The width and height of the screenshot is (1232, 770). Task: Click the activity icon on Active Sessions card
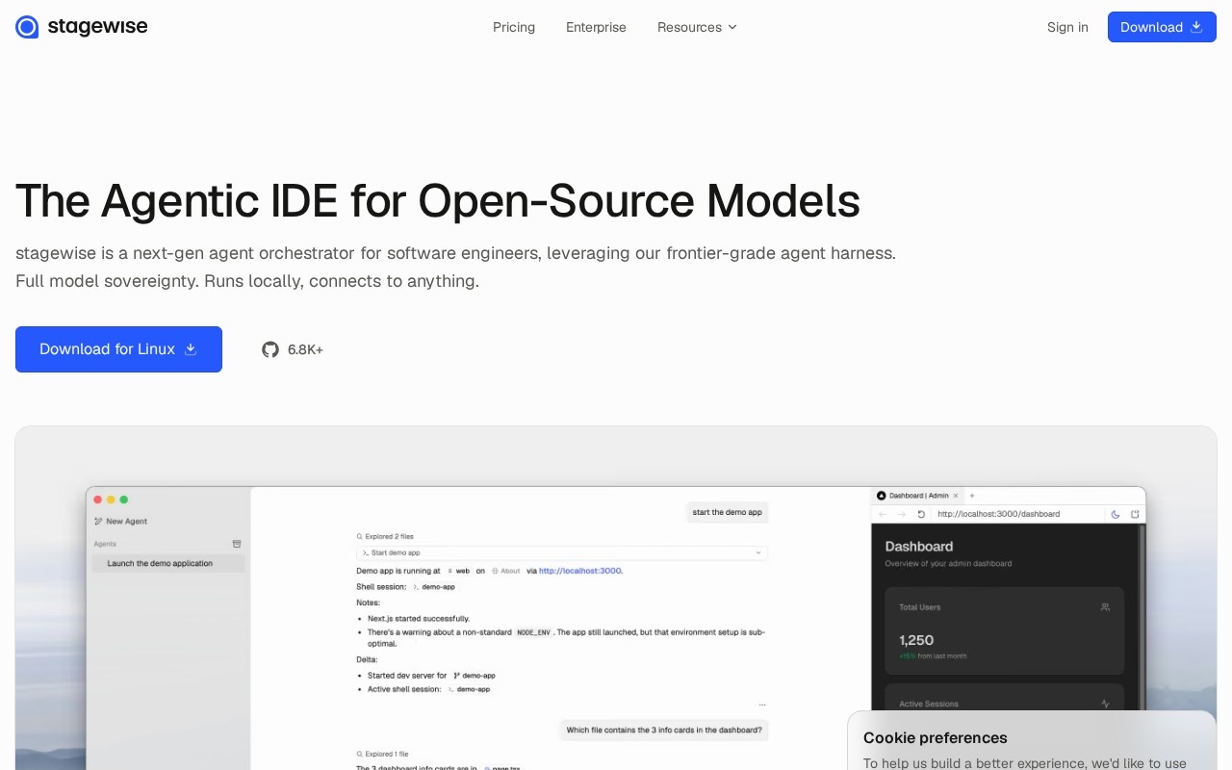coord(1105,704)
